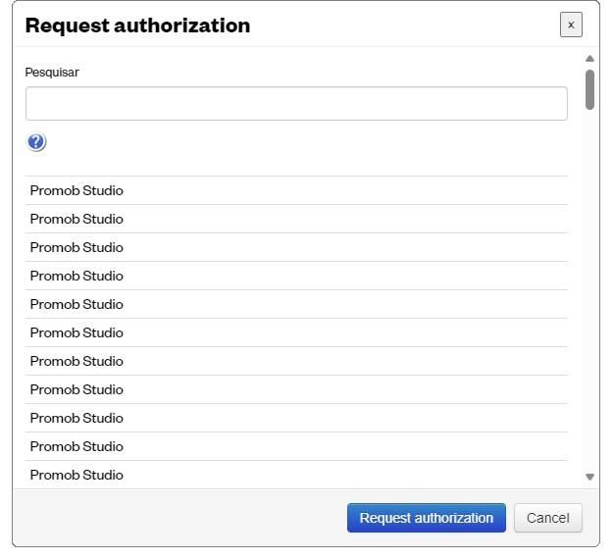This screenshot has width=613, height=560.
Task: Select the last visible Promob Studio entry
Action: [296, 475]
